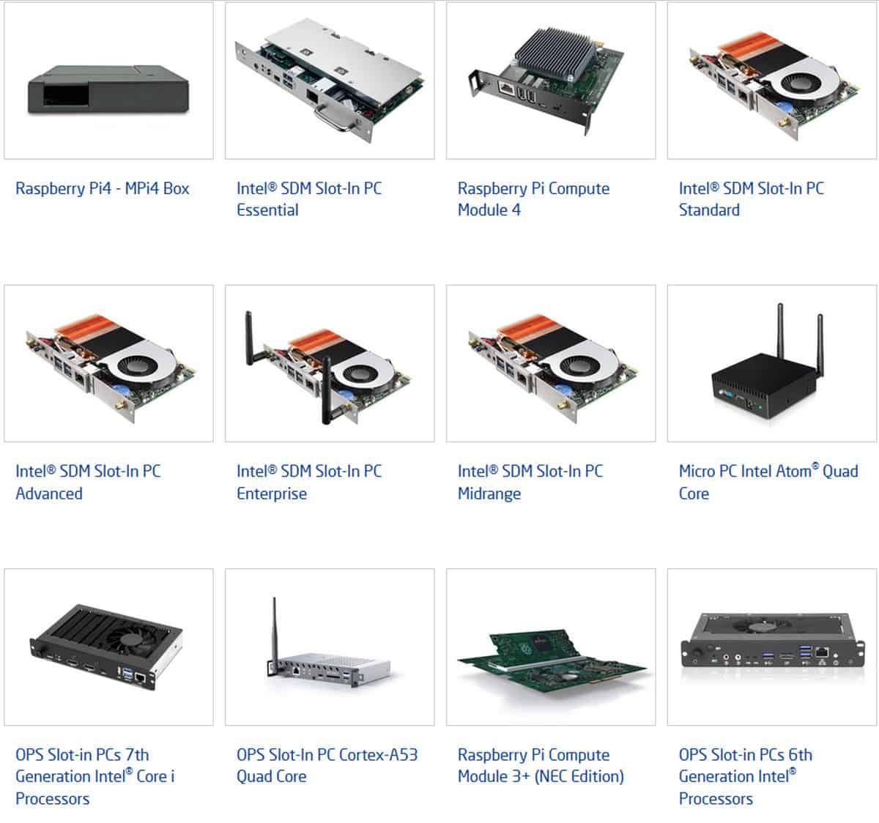This screenshot has width=879, height=823.
Task: Click the Raspberry Pi Compute Module 4 link
Action: tap(533, 199)
